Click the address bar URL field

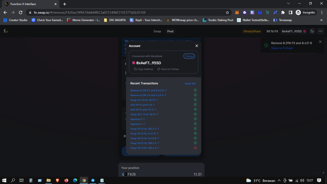128,12
